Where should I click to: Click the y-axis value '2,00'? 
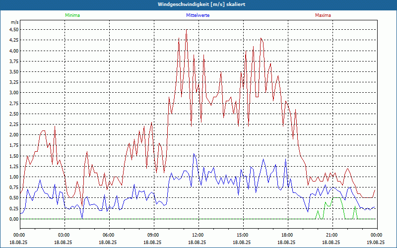tap(14, 135)
